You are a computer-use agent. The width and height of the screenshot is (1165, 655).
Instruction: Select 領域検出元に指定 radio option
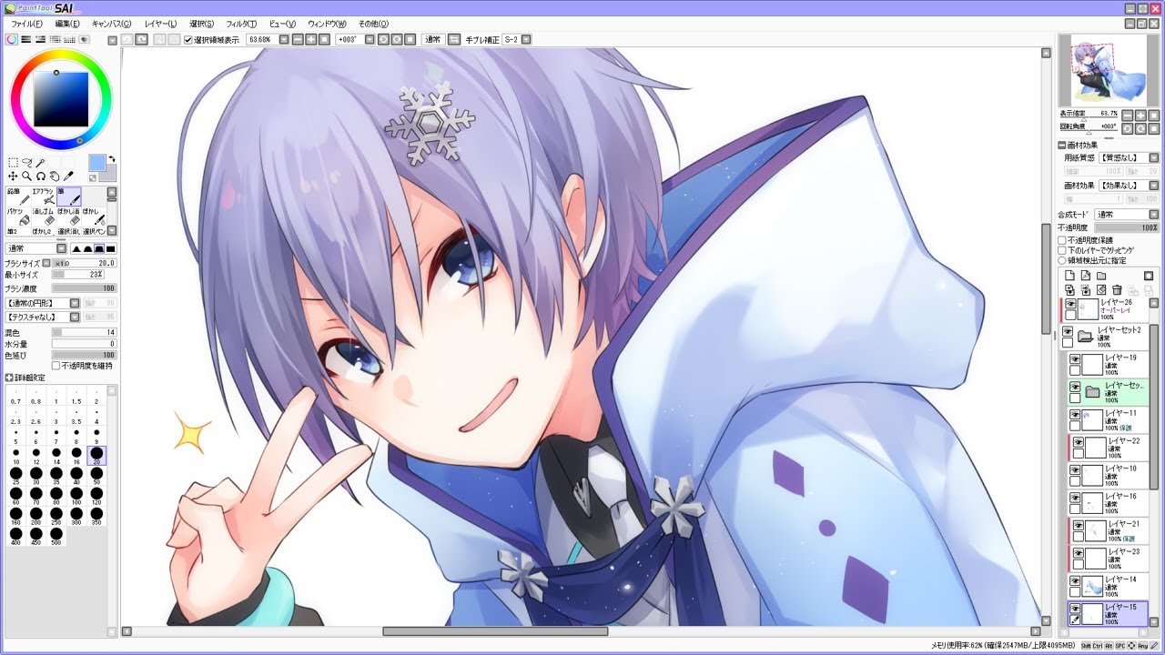click(1062, 260)
